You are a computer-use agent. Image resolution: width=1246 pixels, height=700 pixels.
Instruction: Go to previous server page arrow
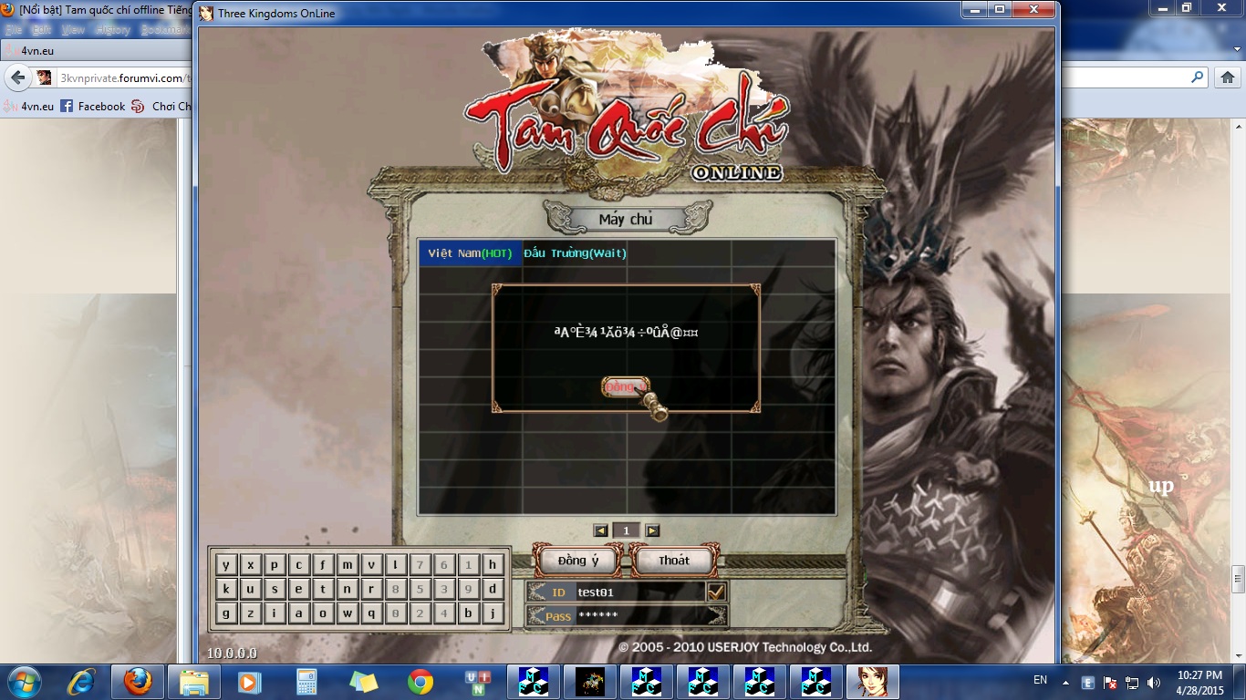[600, 530]
